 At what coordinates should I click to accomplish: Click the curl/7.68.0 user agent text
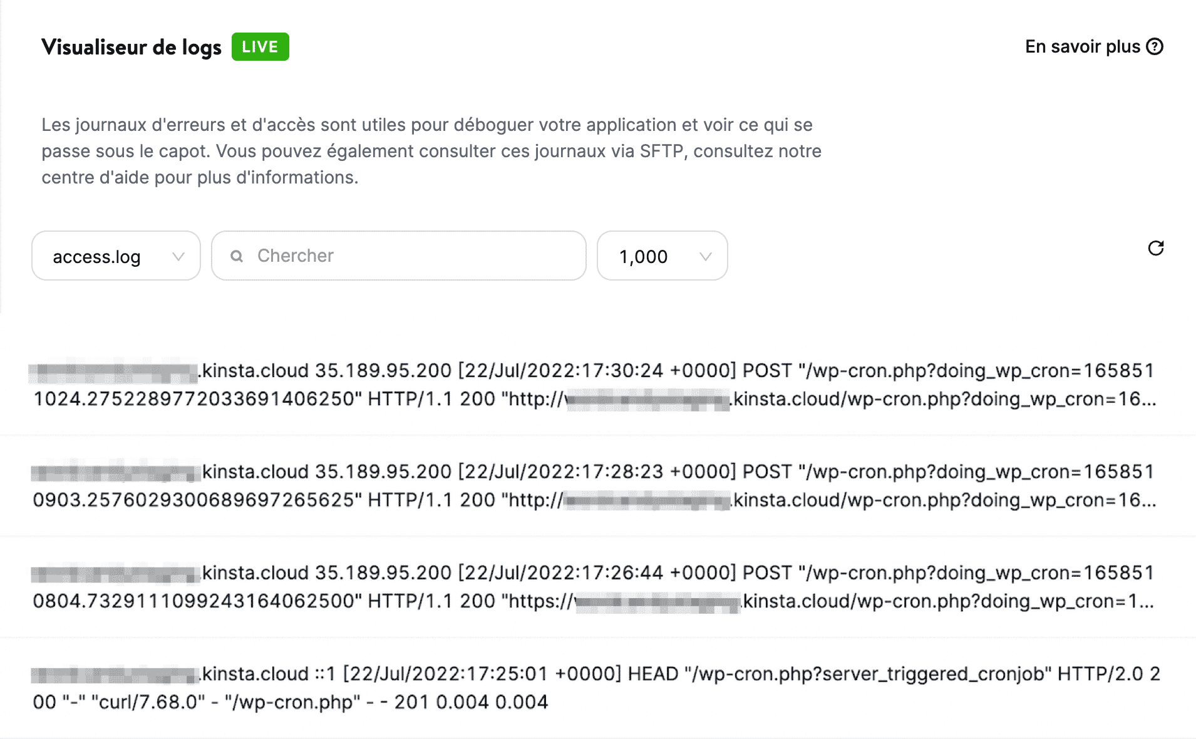[148, 702]
